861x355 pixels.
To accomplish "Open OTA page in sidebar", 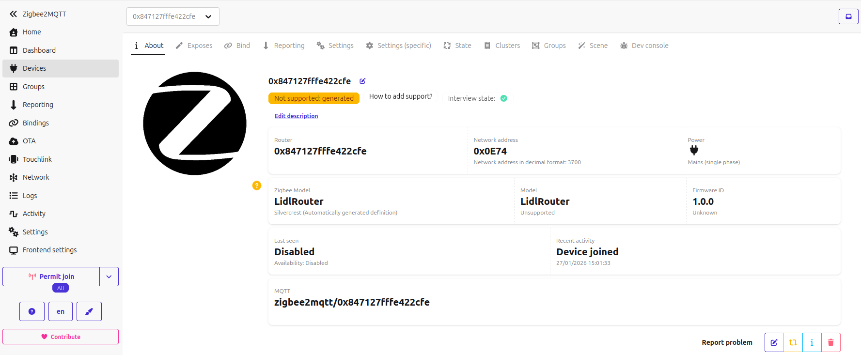I will click(29, 141).
